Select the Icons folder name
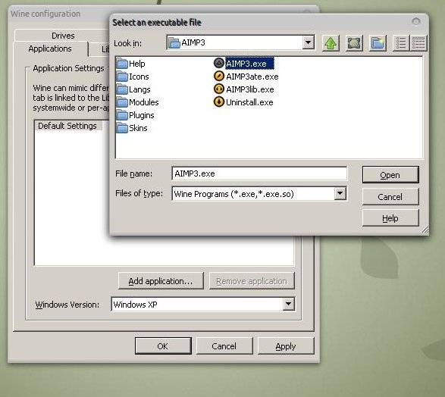Image resolution: width=445 pixels, height=397 pixels. [x=139, y=77]
